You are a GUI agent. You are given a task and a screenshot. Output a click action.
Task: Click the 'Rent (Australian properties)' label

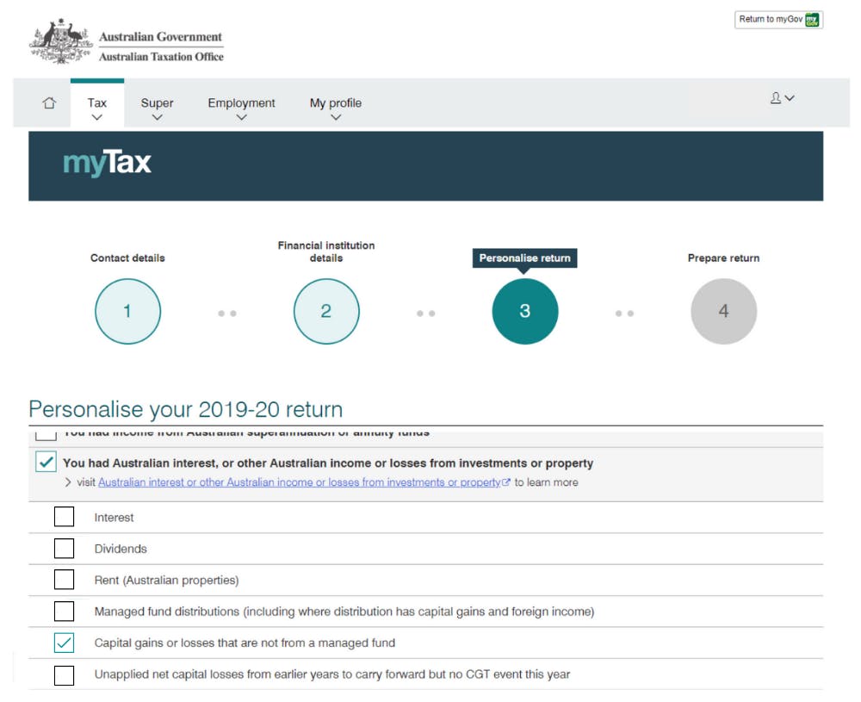click(x=166, y=580)
